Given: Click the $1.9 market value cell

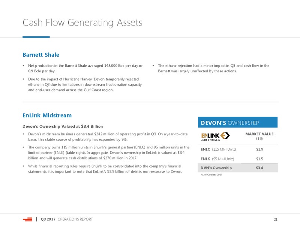Looking at the screenshot, I should click(259, 149).
